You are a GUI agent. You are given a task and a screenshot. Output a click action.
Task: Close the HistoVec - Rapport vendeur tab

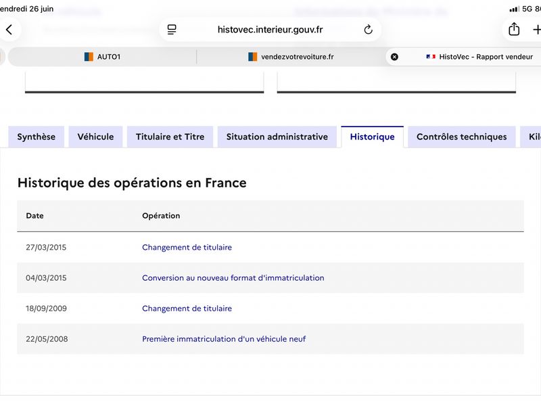[x=394, y=57]
